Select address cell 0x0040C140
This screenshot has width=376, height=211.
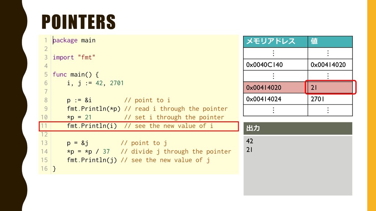(x=275, y=64)
